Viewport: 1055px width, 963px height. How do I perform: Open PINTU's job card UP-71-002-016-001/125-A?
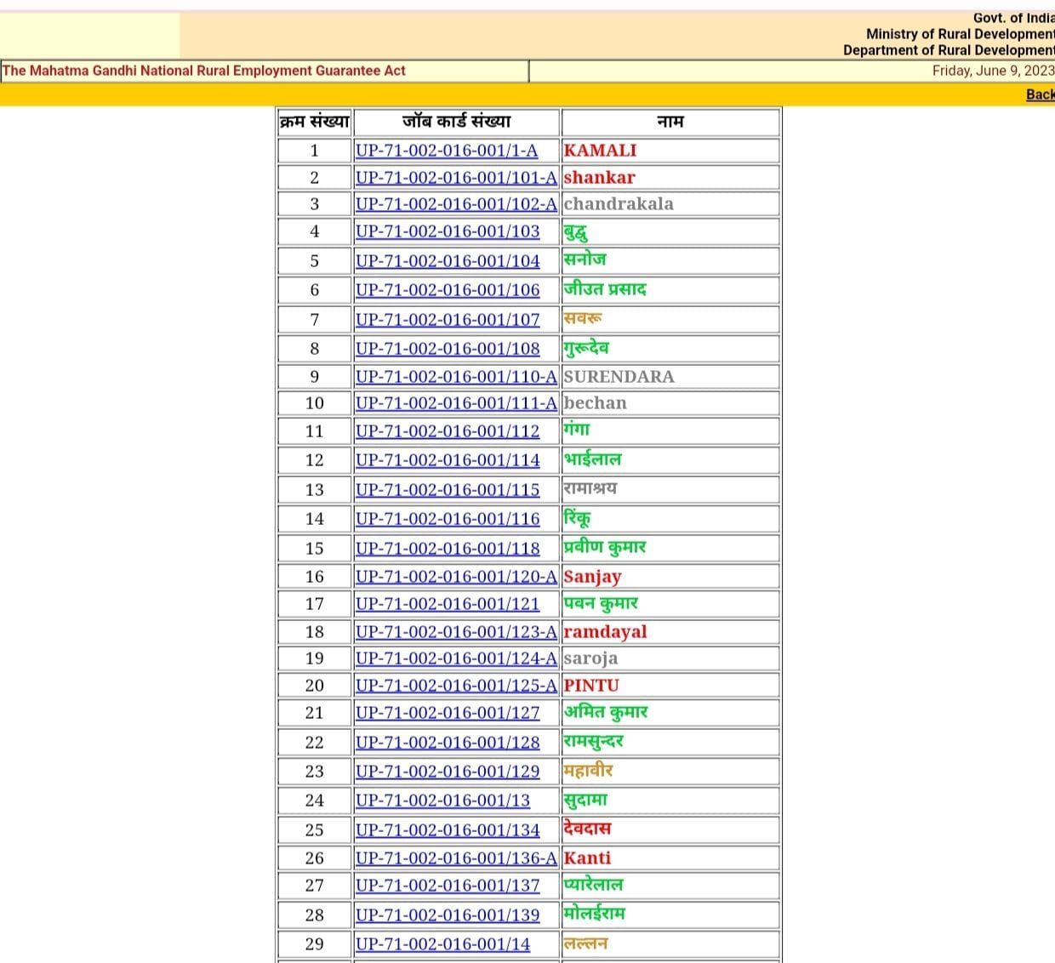click(455, 686)
